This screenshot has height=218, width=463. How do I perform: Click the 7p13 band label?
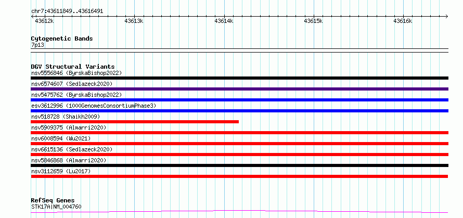pyautogui.click(x=38, y=45)
